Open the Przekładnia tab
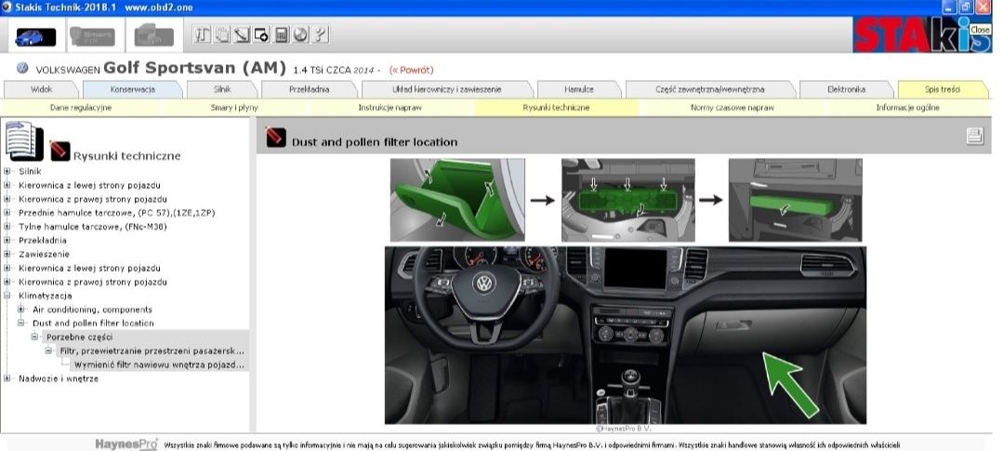Image resolution: width=1003 pixels, height=451 pixels. click(310, 89)
